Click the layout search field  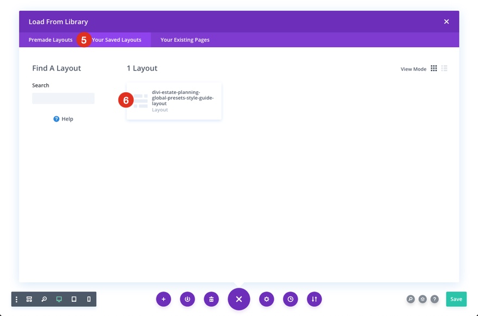[64, 98]
